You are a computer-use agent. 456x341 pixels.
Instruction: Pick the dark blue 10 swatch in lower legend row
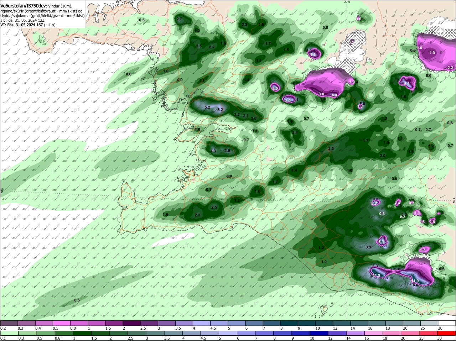[319, 333]
